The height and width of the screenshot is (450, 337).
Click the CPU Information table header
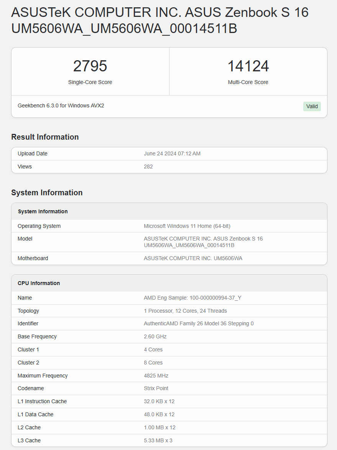pyautogui.click(x=39, y=283)
